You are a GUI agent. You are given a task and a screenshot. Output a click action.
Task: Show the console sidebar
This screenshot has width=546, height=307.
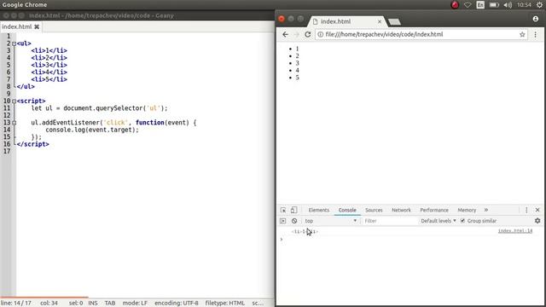[x=282, y=221]
